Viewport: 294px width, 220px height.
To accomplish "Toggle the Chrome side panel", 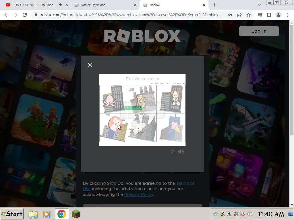I will coord(269,15).
